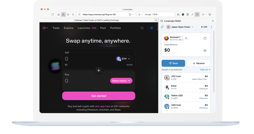
Task: Bookmark the page with the star icon
Action: coord(130,15)
